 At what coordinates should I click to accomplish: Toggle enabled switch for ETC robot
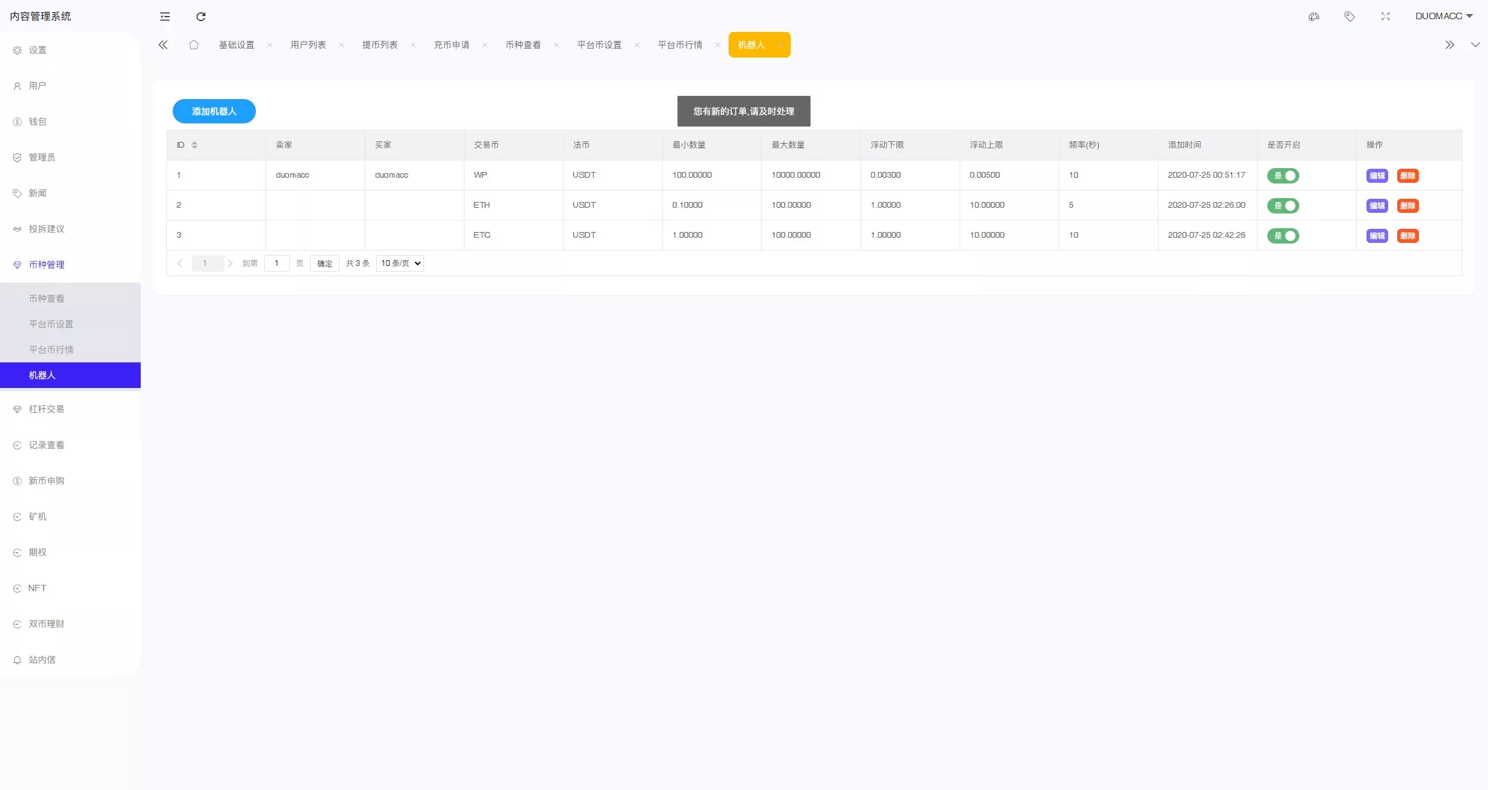click(1283, 236)
